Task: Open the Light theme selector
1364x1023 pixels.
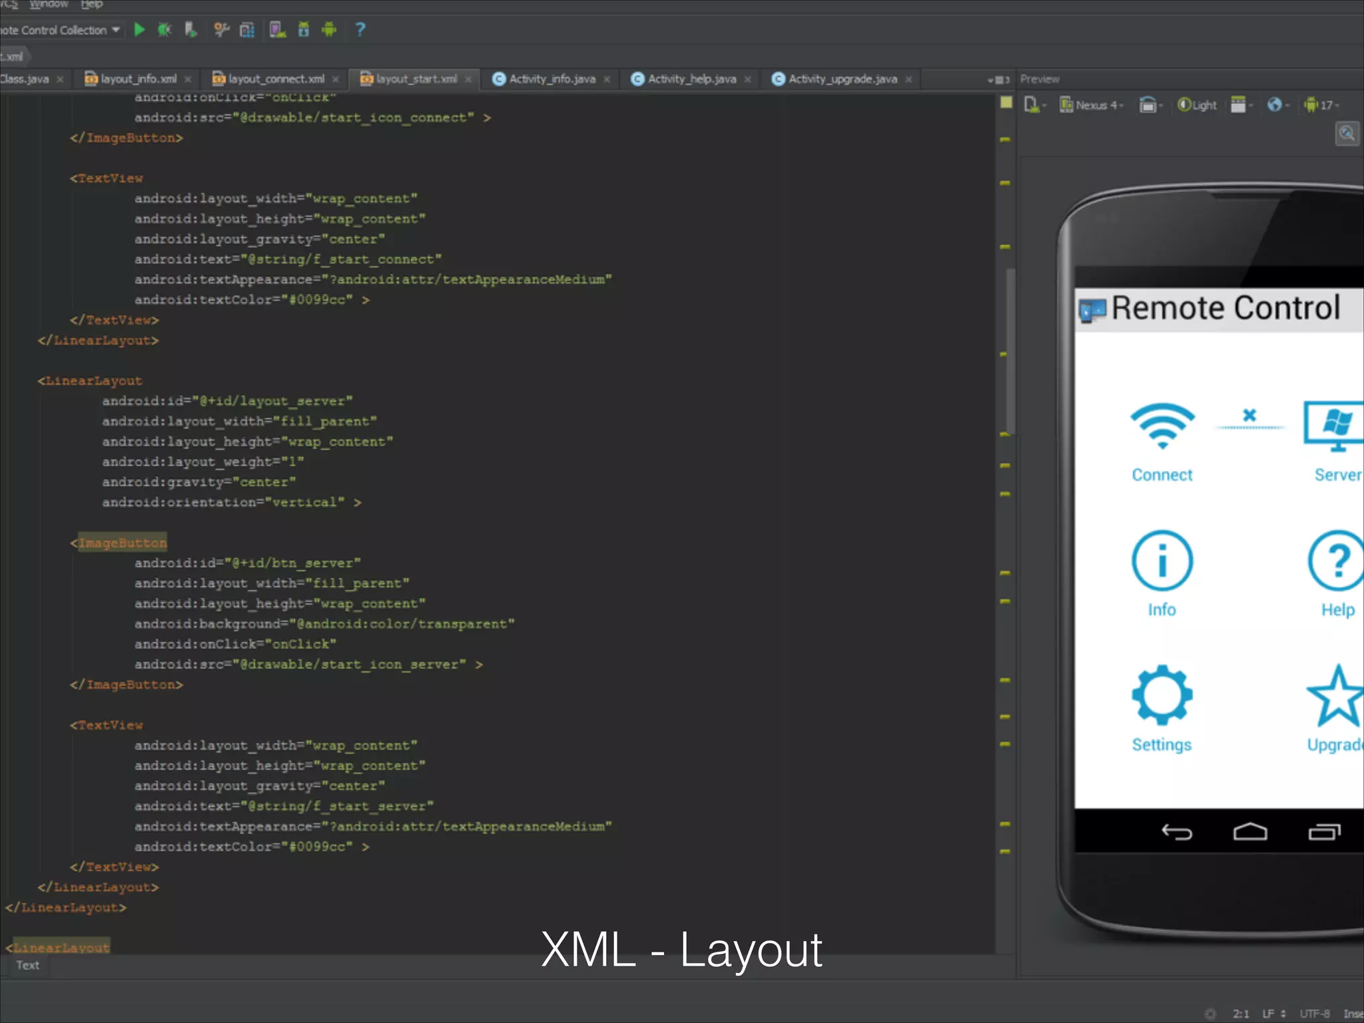Action: click(x=1197, y=105)
